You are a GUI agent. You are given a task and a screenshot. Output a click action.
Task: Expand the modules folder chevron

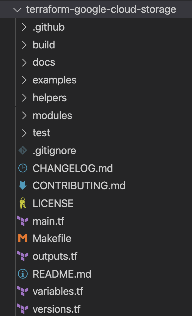click(x=24, y=115)
